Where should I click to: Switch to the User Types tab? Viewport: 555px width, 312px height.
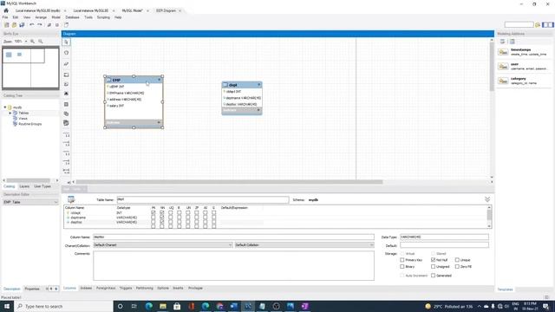(x=42, y=186)
